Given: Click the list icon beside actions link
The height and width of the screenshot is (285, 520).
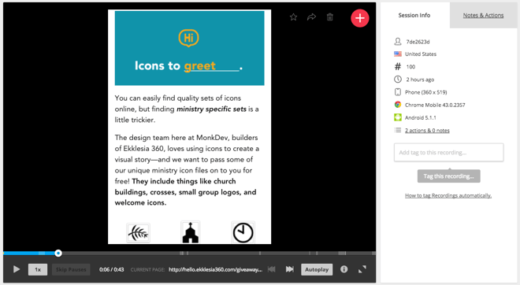Looking at the screenshot, I should (398, 130).
